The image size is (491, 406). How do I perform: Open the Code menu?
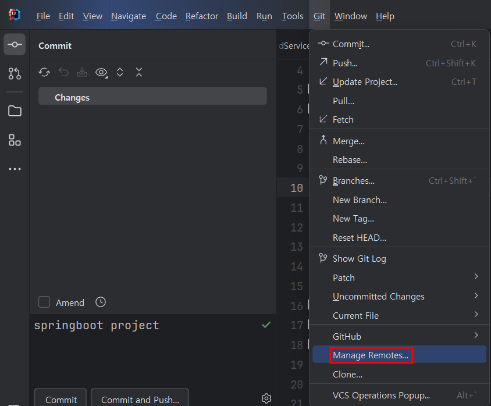click(x=166, y=16)
